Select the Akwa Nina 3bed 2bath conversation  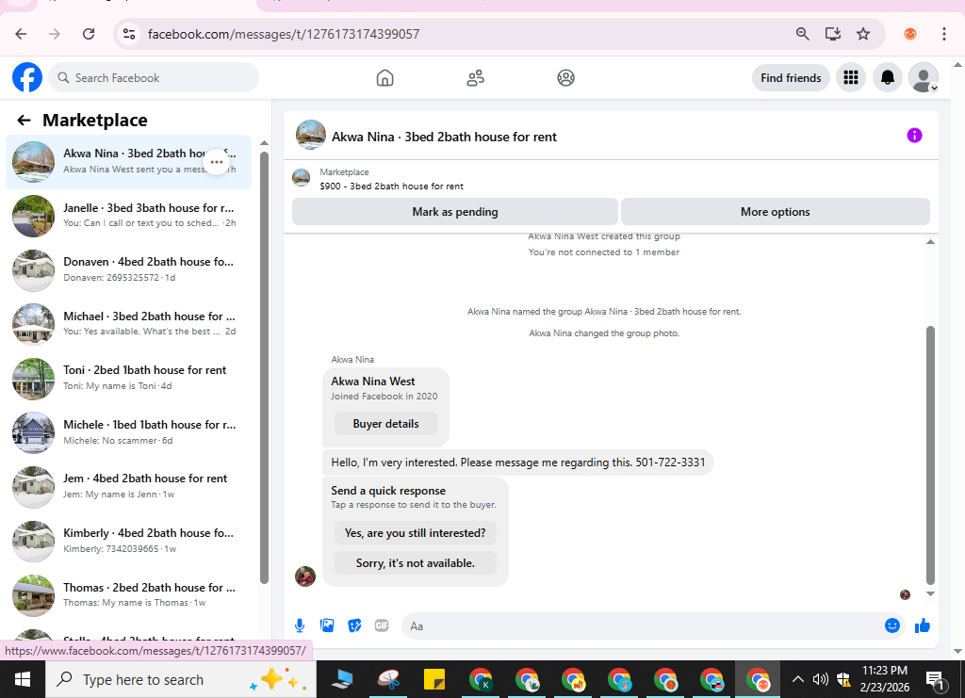pos(128,162)
